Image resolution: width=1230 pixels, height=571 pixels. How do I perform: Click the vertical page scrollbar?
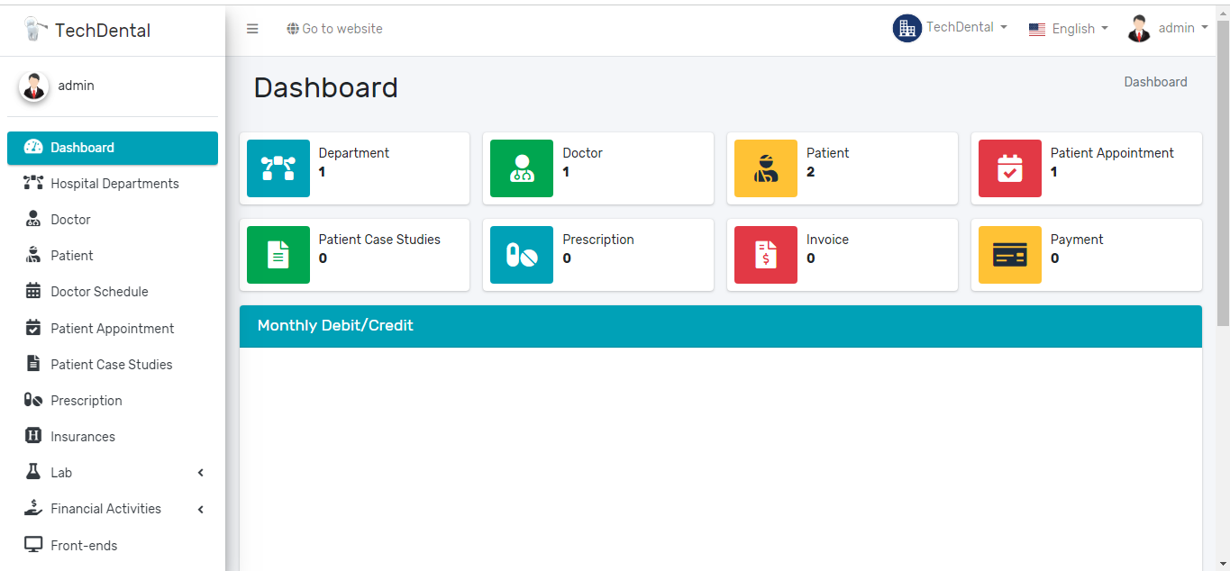point(1223,171)
